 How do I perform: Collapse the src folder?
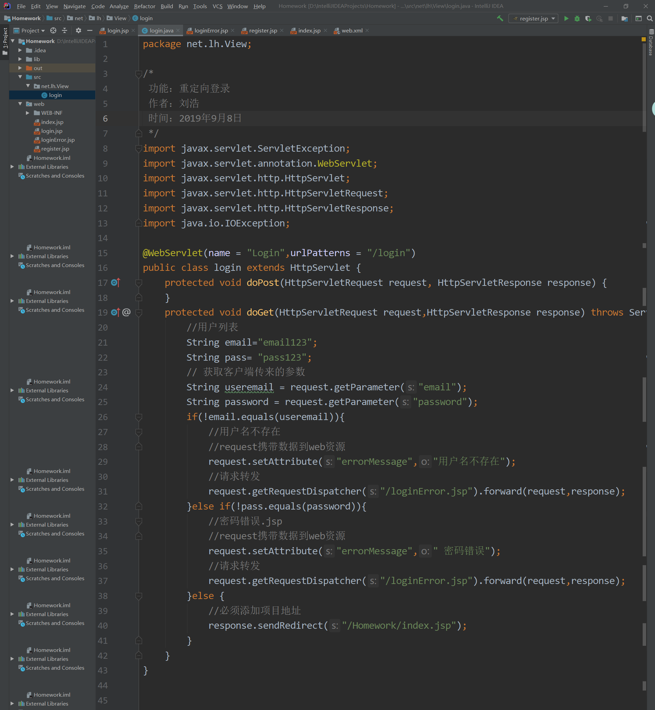point(20,77)
